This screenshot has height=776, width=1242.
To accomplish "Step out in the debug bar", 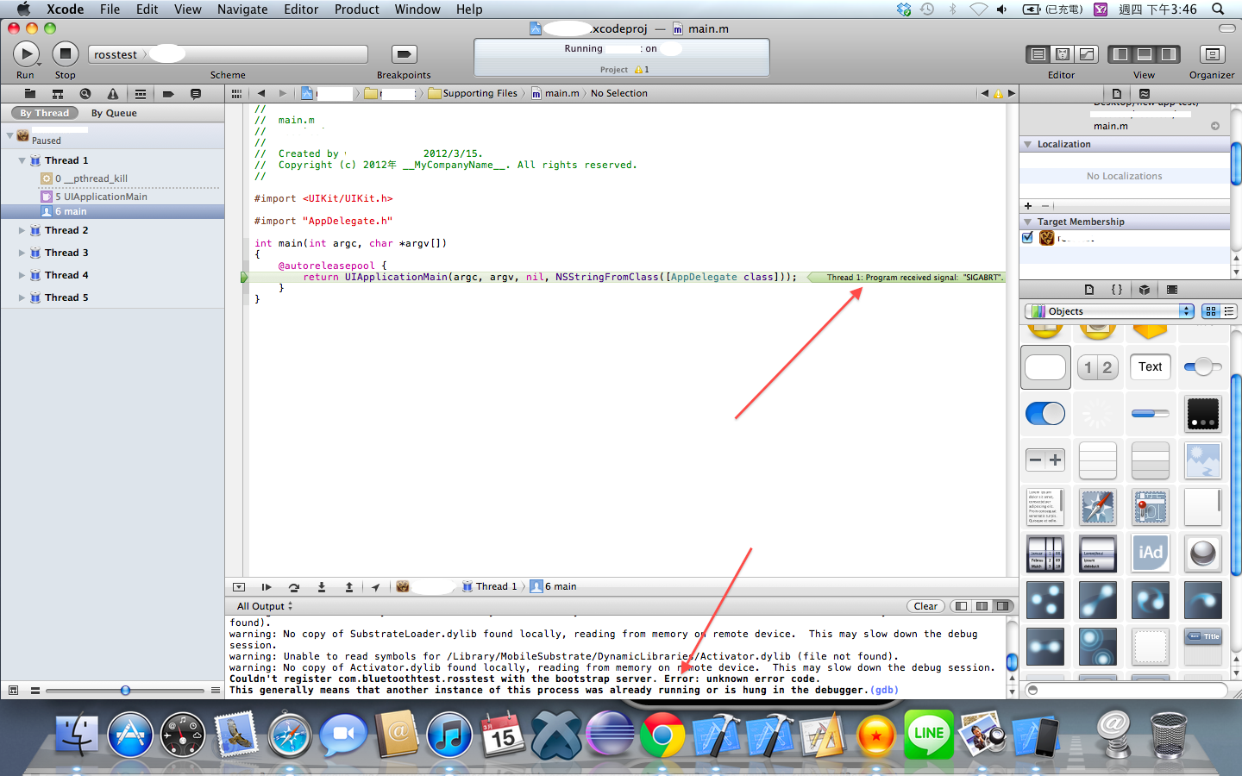I will click(x=349, y=586).
